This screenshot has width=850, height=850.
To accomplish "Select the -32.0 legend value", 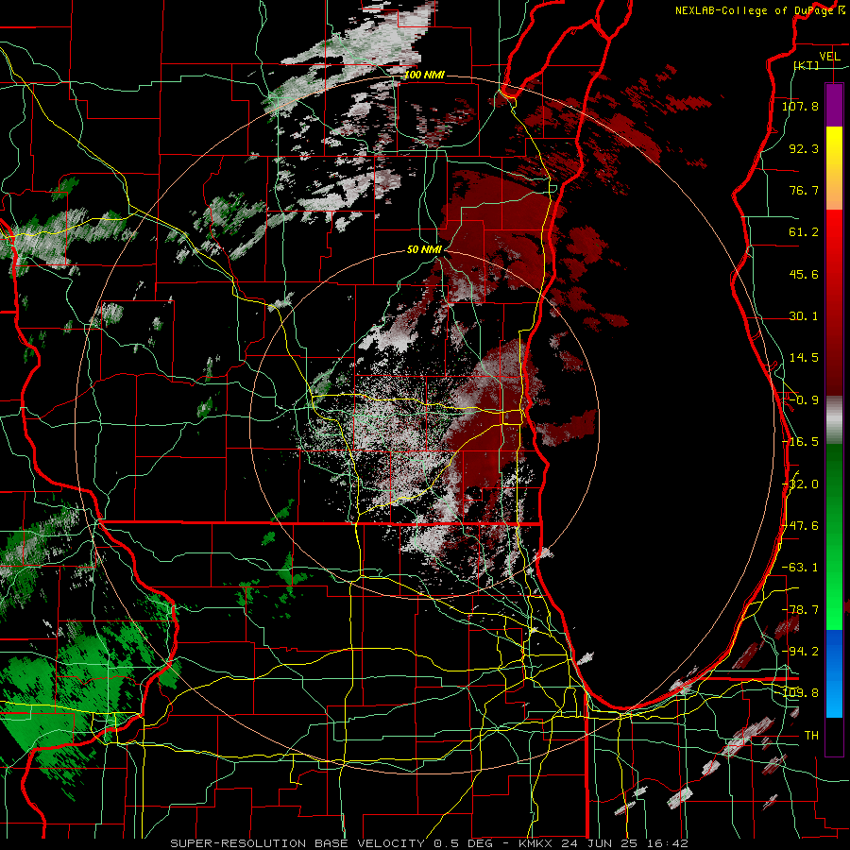I will click(800, 484).
